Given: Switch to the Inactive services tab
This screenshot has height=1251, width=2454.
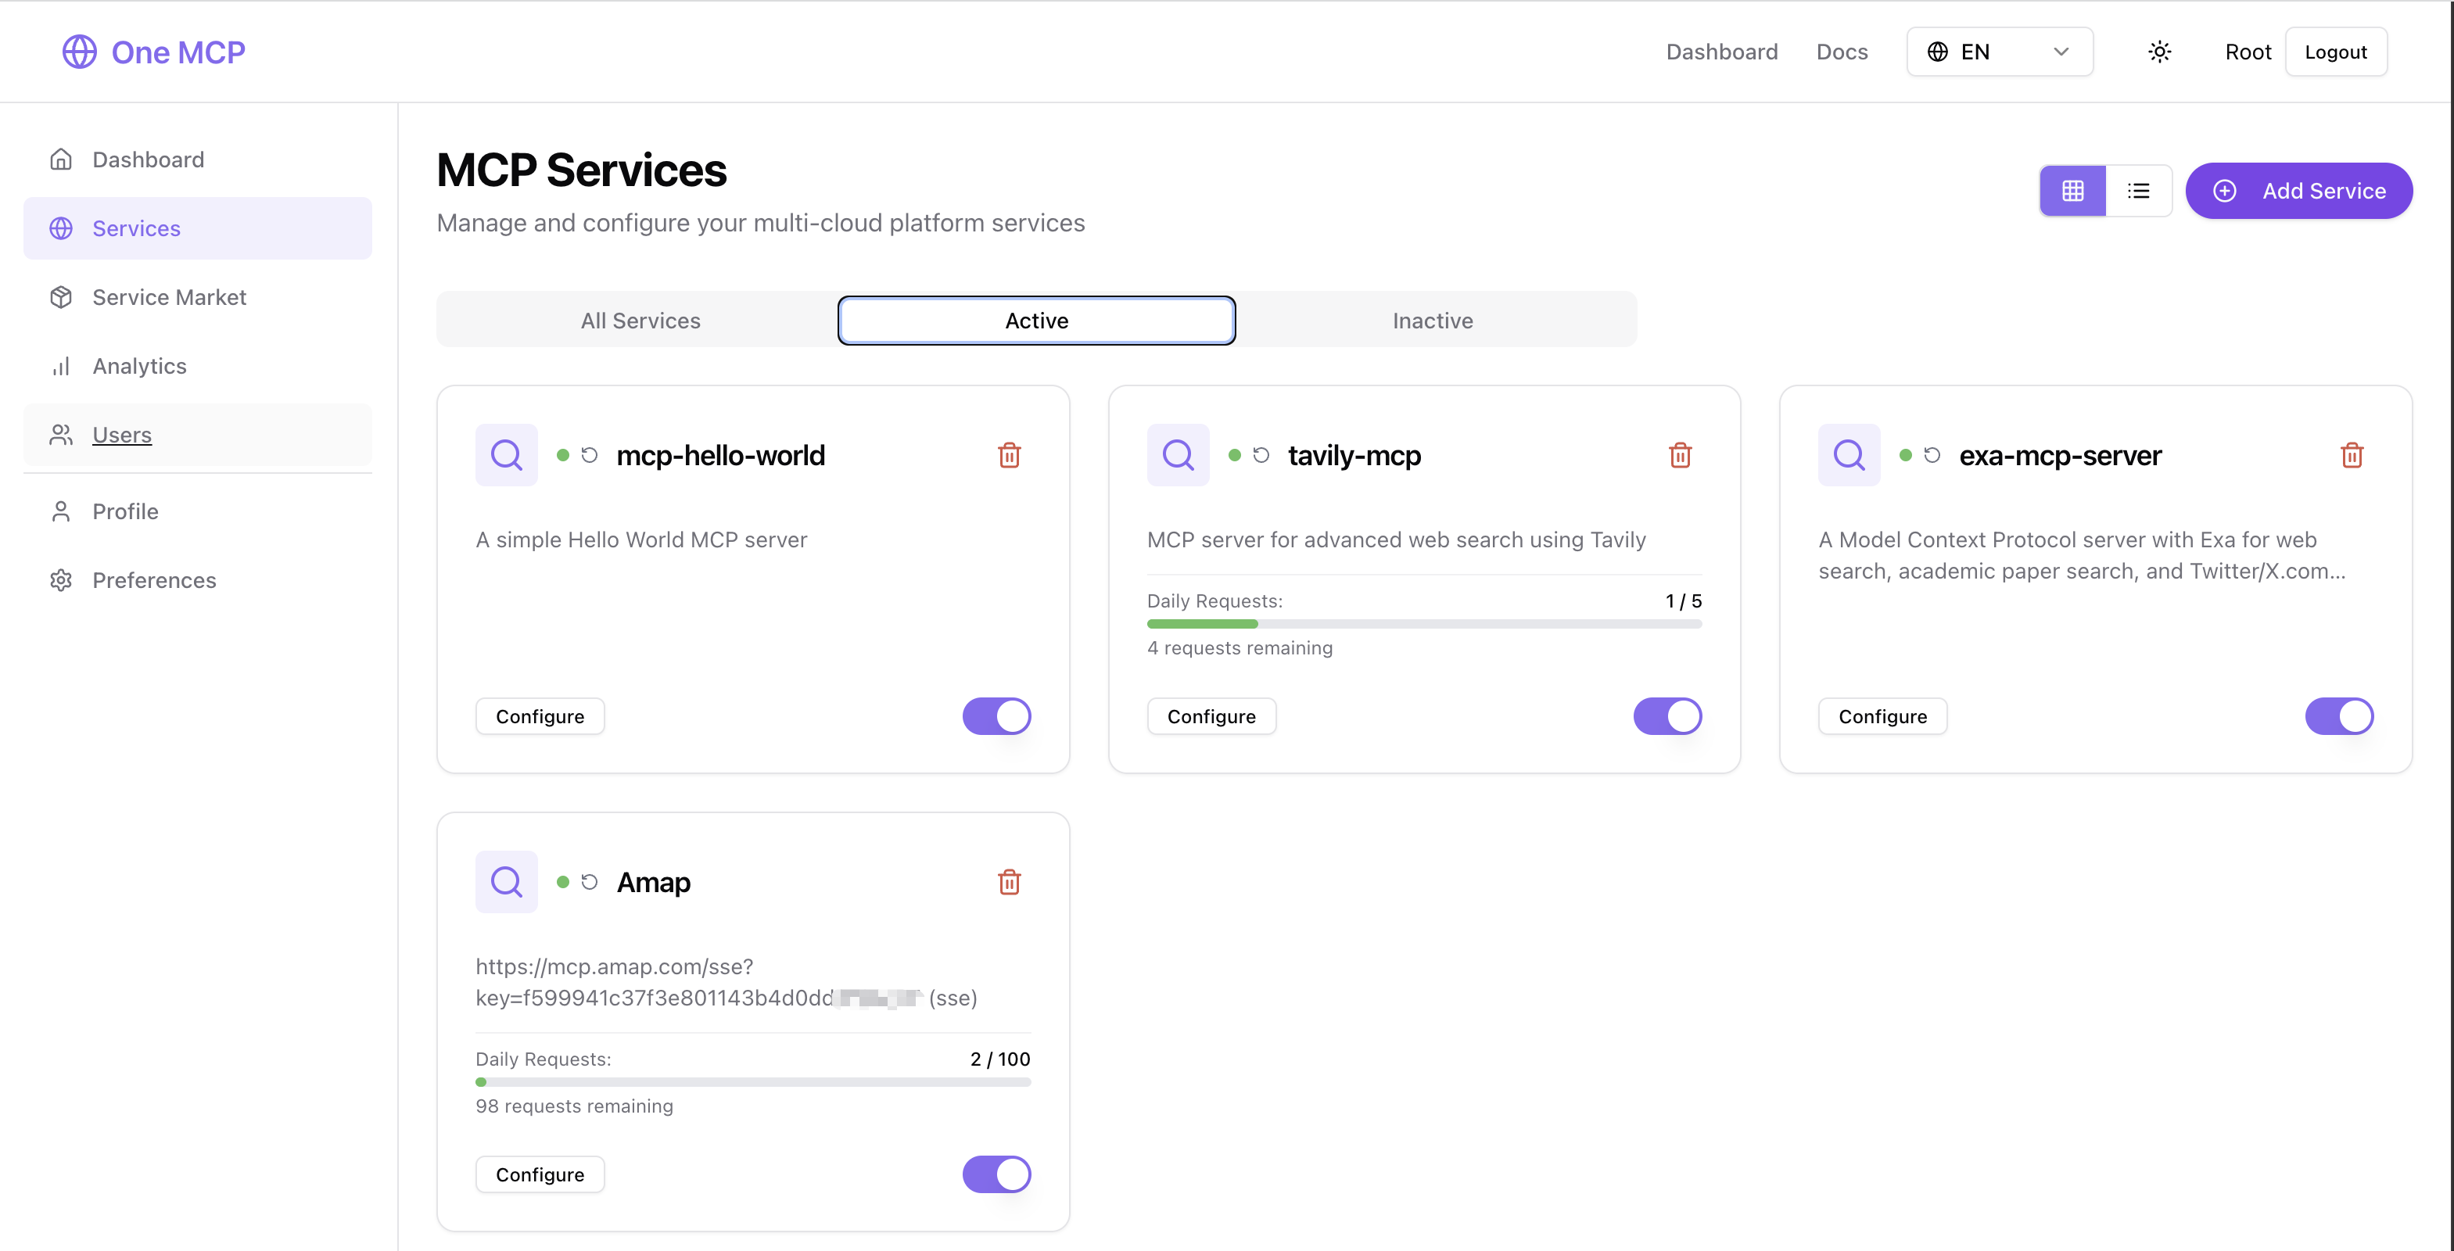Looking at the screenshot, I should tap(1433, 320).
